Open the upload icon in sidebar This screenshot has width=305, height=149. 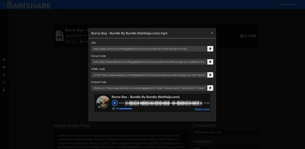(x=4, y=75)
